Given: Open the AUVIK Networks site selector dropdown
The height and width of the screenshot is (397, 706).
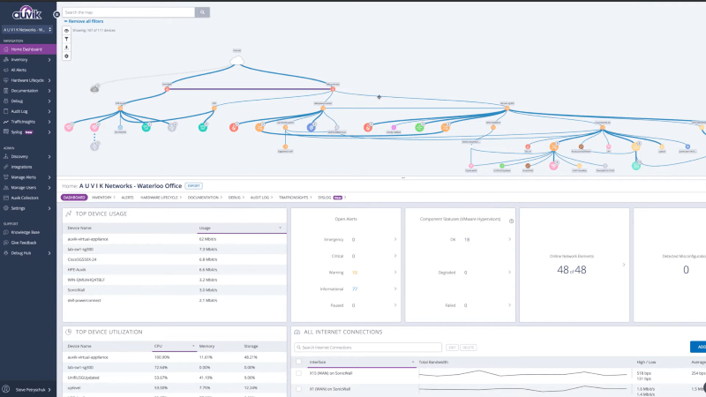Looking at the screenshot, I should 27,30.
